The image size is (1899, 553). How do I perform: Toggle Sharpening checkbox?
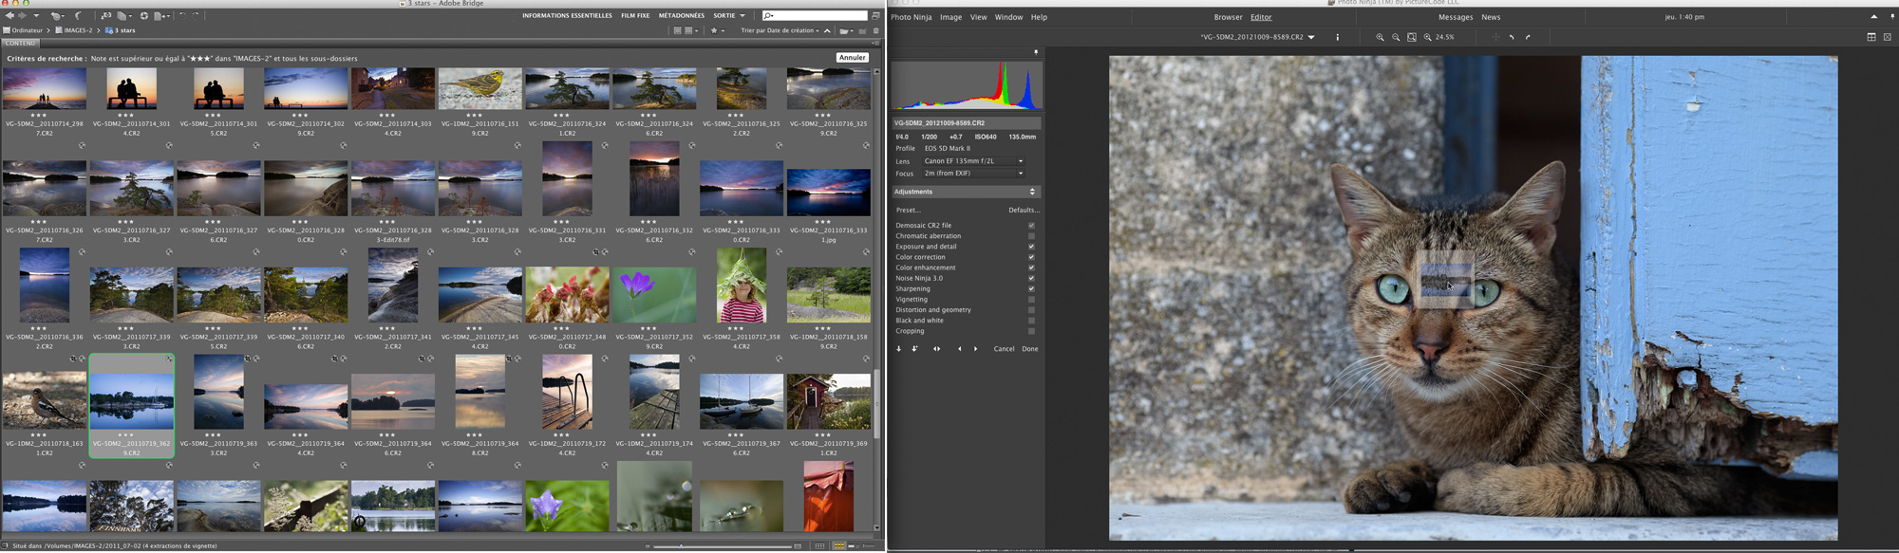coord(1031,288)
